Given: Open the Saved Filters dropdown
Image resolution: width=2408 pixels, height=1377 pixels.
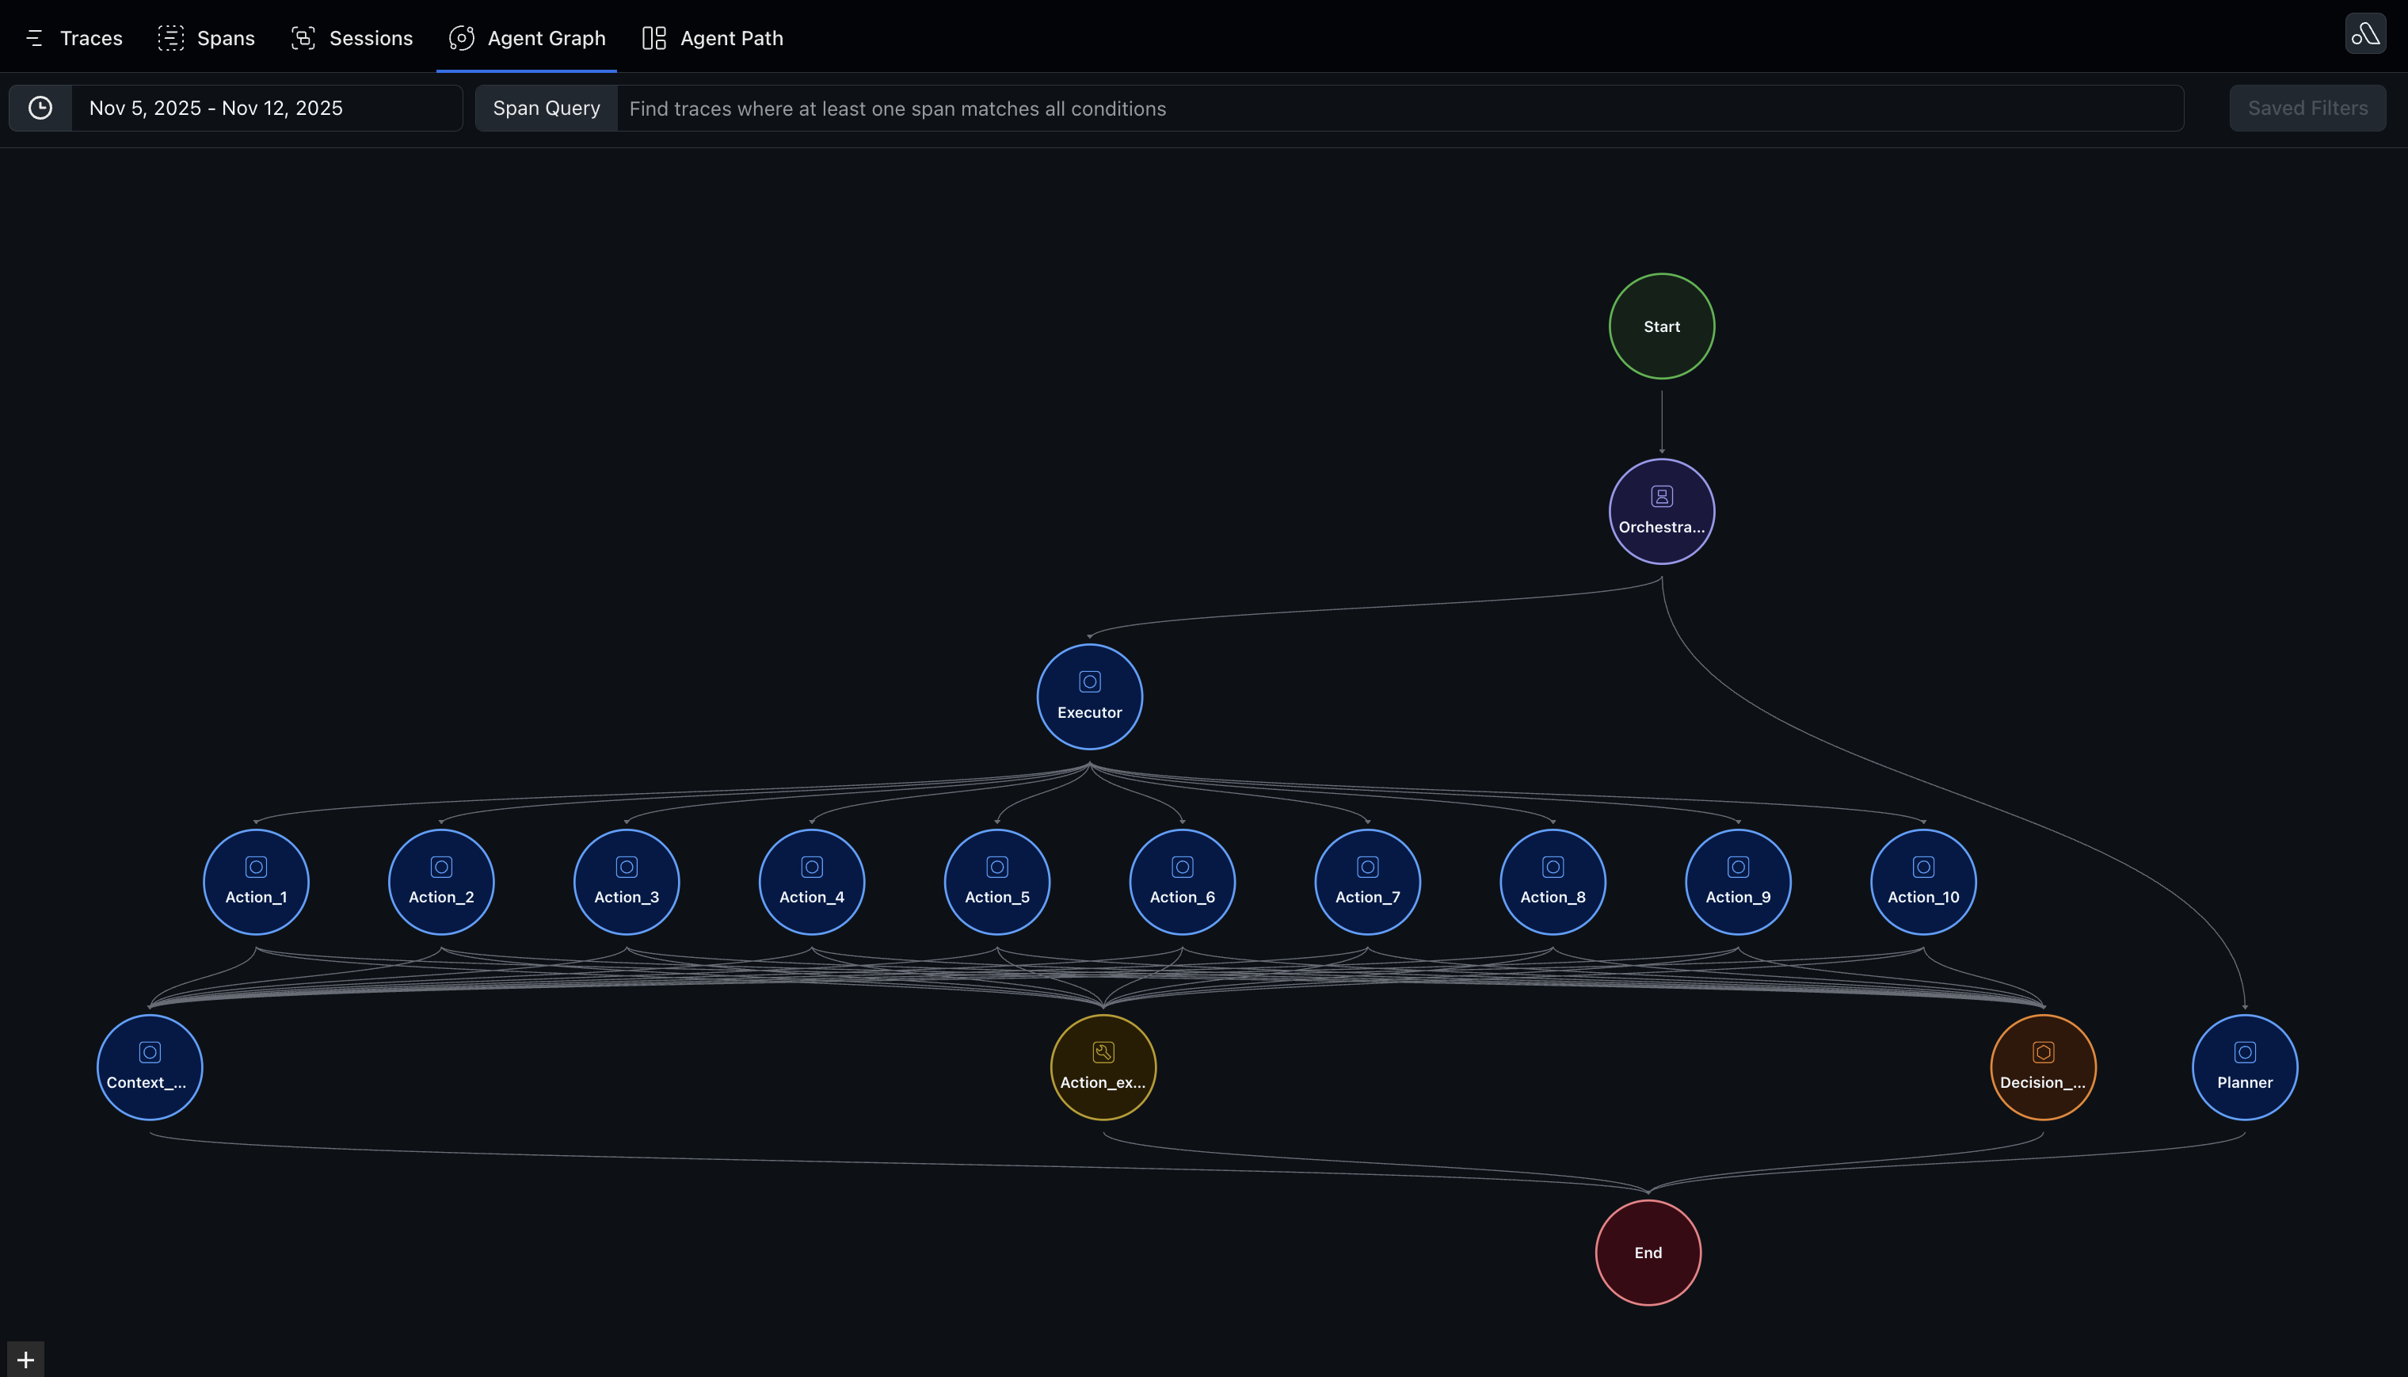Looking at the screenshot, I should 2307,108.
